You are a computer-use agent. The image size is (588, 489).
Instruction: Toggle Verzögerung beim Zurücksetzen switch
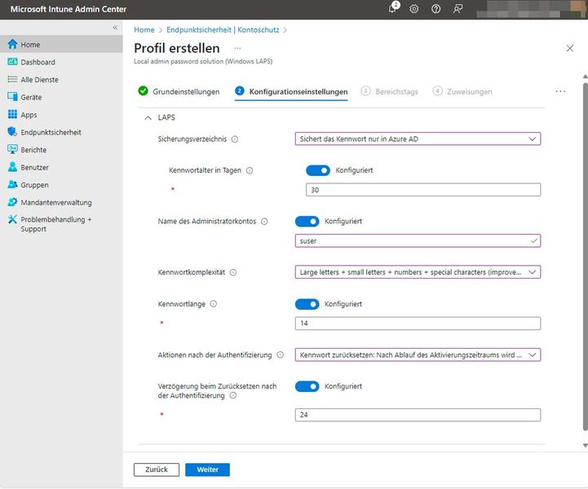(307, 386)
